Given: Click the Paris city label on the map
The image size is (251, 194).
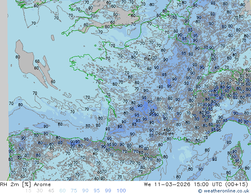Looking at the screenshot, I should (149, 59).
